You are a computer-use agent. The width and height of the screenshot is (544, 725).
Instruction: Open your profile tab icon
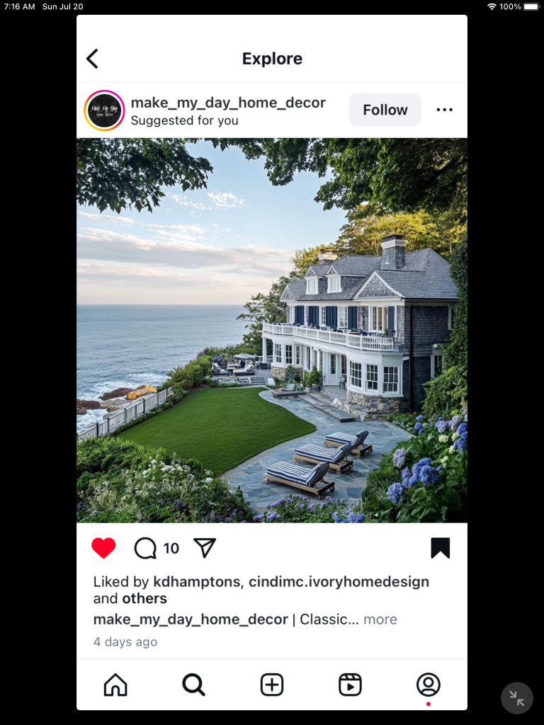coord(429,685)
